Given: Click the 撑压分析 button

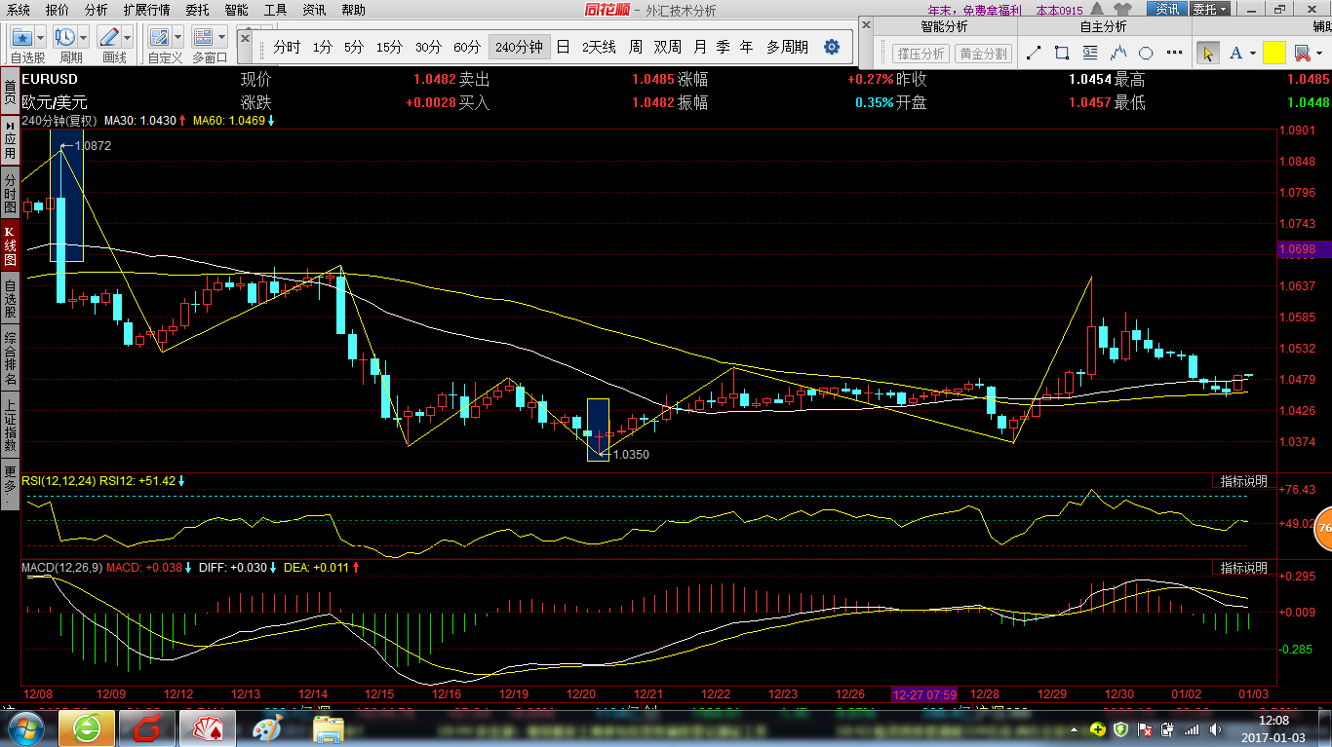Looking at the screenshot, I should click(x=921, y=54).
